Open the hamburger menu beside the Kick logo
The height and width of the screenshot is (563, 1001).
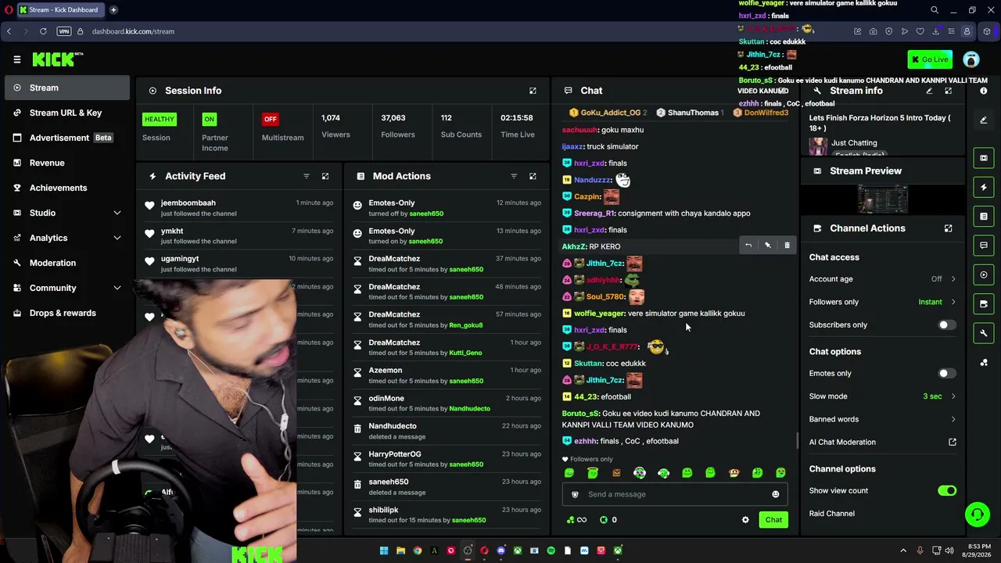pyautogui.click(x=17, y=59)
